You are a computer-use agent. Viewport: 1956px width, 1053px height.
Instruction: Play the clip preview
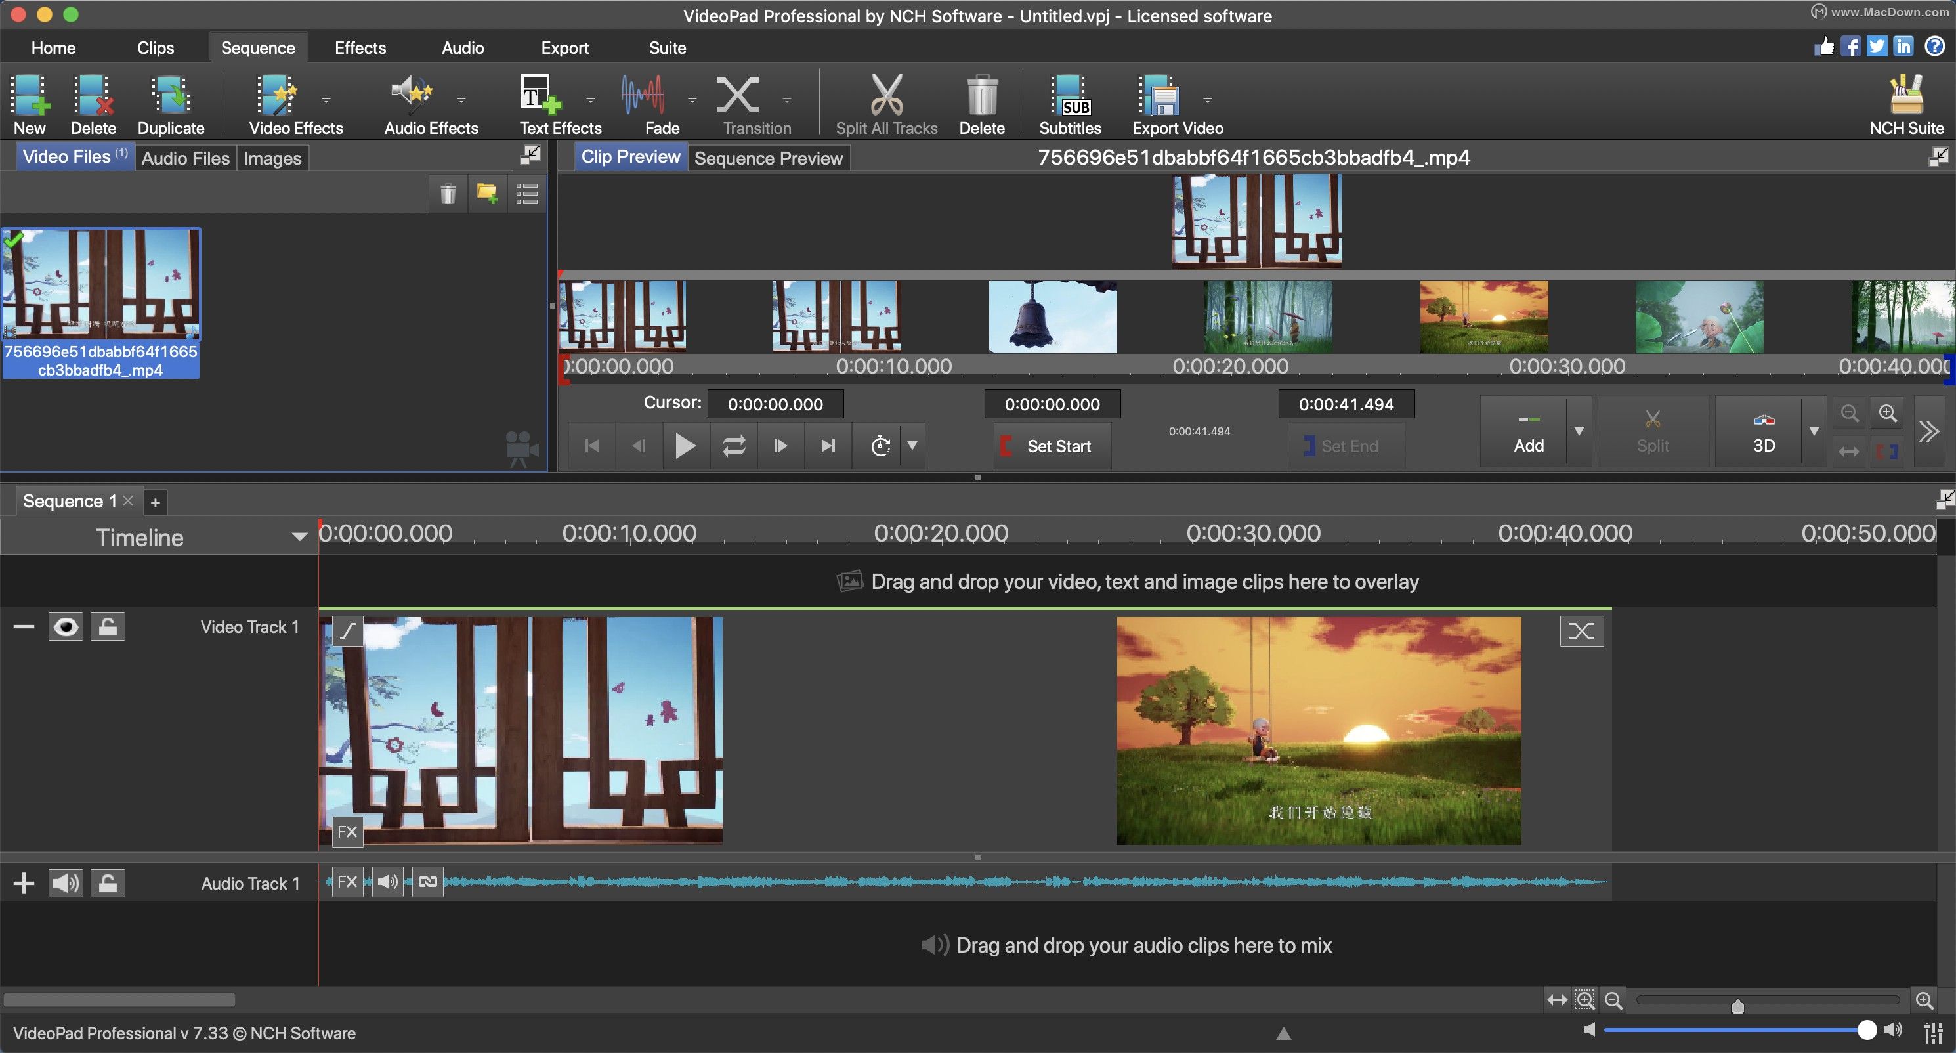point(685,446)
